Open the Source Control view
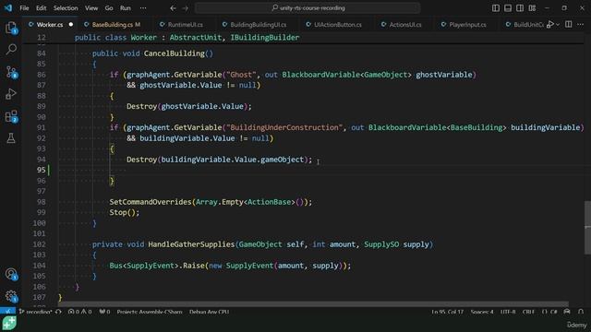The image size is (591, 332). [x=11, y=72]
